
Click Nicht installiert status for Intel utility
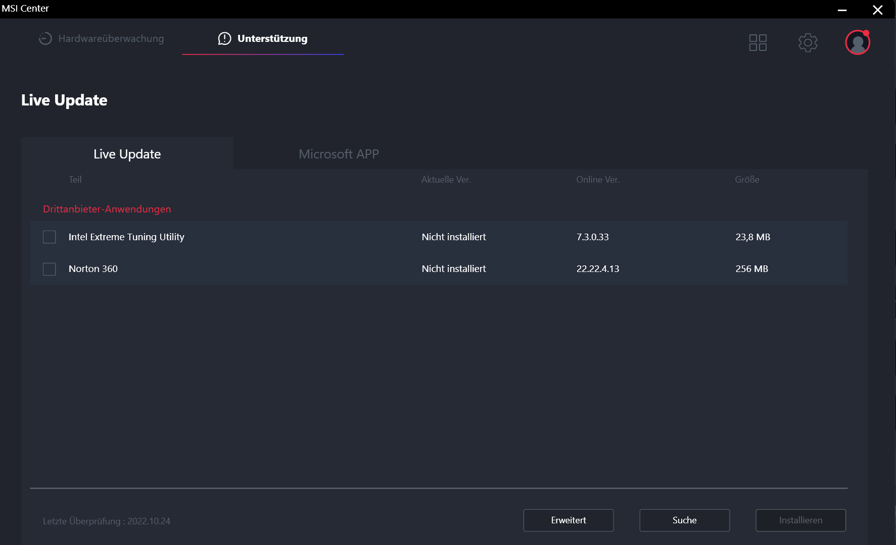pyautogui.click(x=454, y=237)
